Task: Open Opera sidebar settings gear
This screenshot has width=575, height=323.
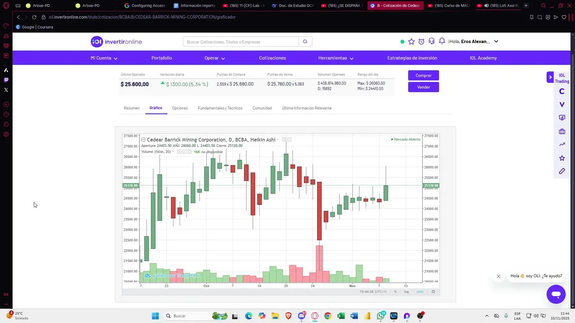Action: [6, 134]
